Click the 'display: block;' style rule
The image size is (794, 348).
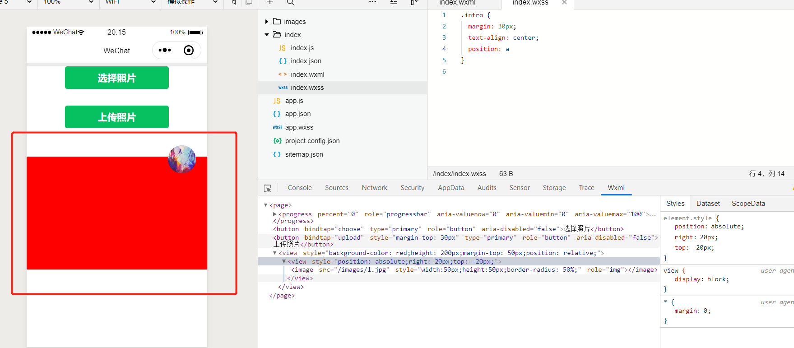pos(702,279)
